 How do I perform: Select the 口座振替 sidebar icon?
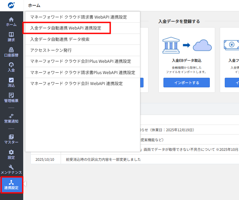click(11, 50)
